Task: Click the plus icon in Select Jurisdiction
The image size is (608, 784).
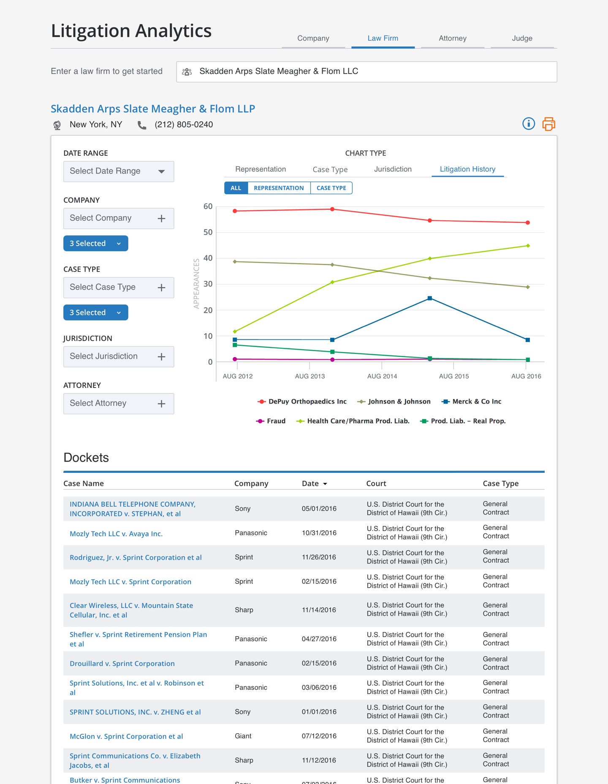Action: click(161, 357)
